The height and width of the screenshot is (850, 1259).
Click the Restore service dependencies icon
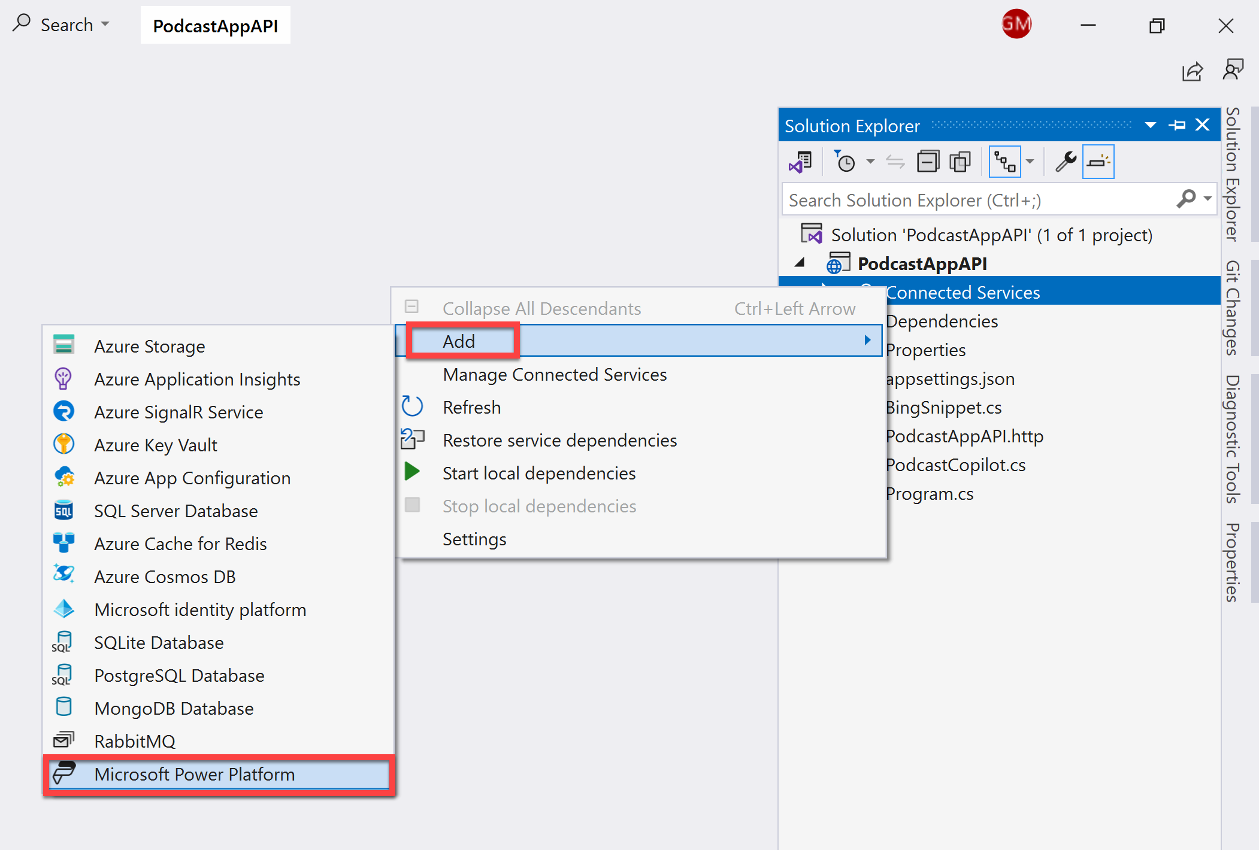coord(412,439)
